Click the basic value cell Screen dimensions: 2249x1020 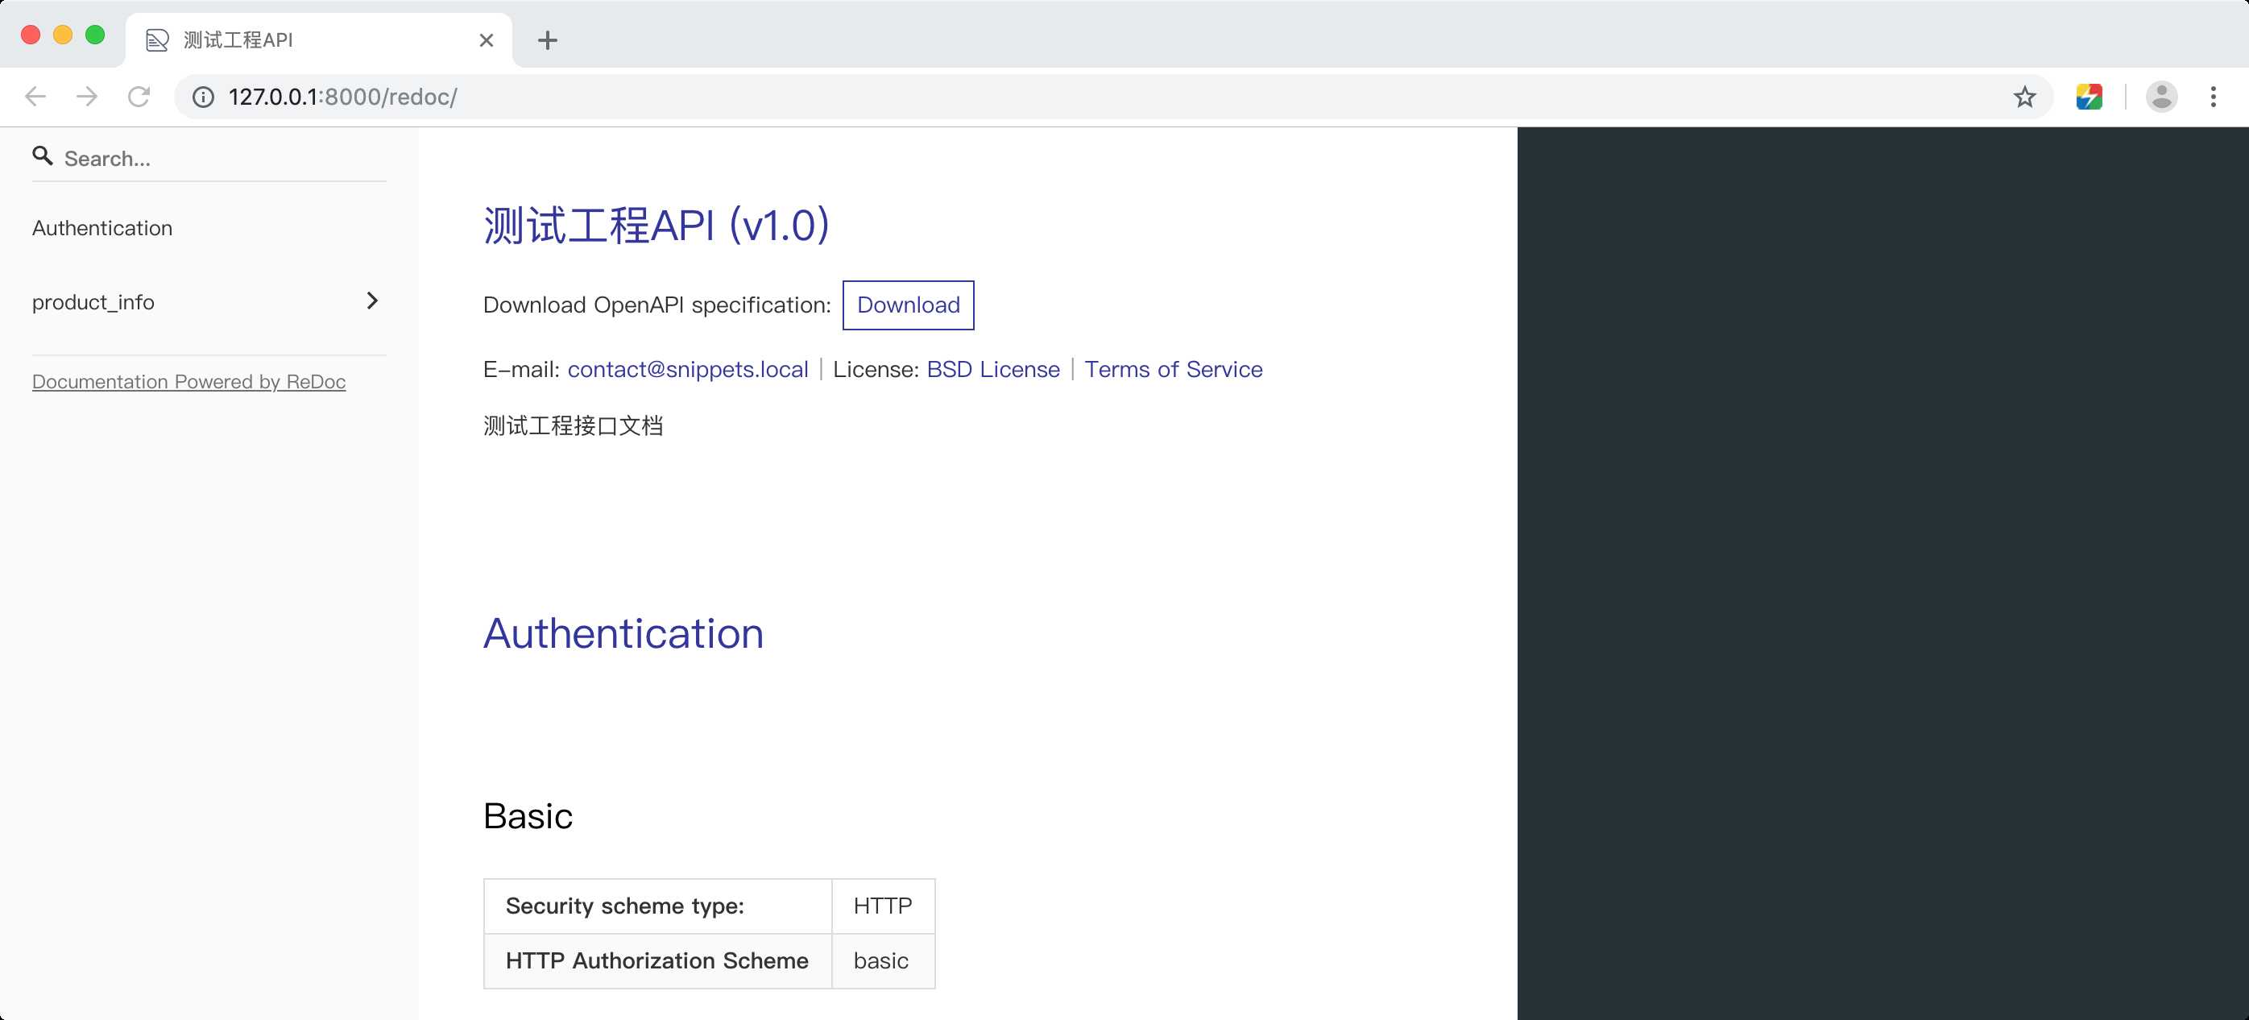[x=883, y=960]
